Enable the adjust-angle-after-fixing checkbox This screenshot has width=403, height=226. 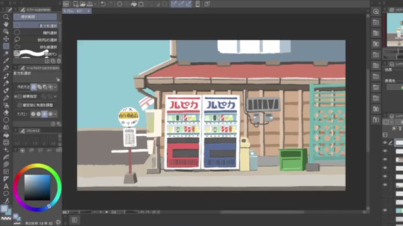(x=20, y=105)
